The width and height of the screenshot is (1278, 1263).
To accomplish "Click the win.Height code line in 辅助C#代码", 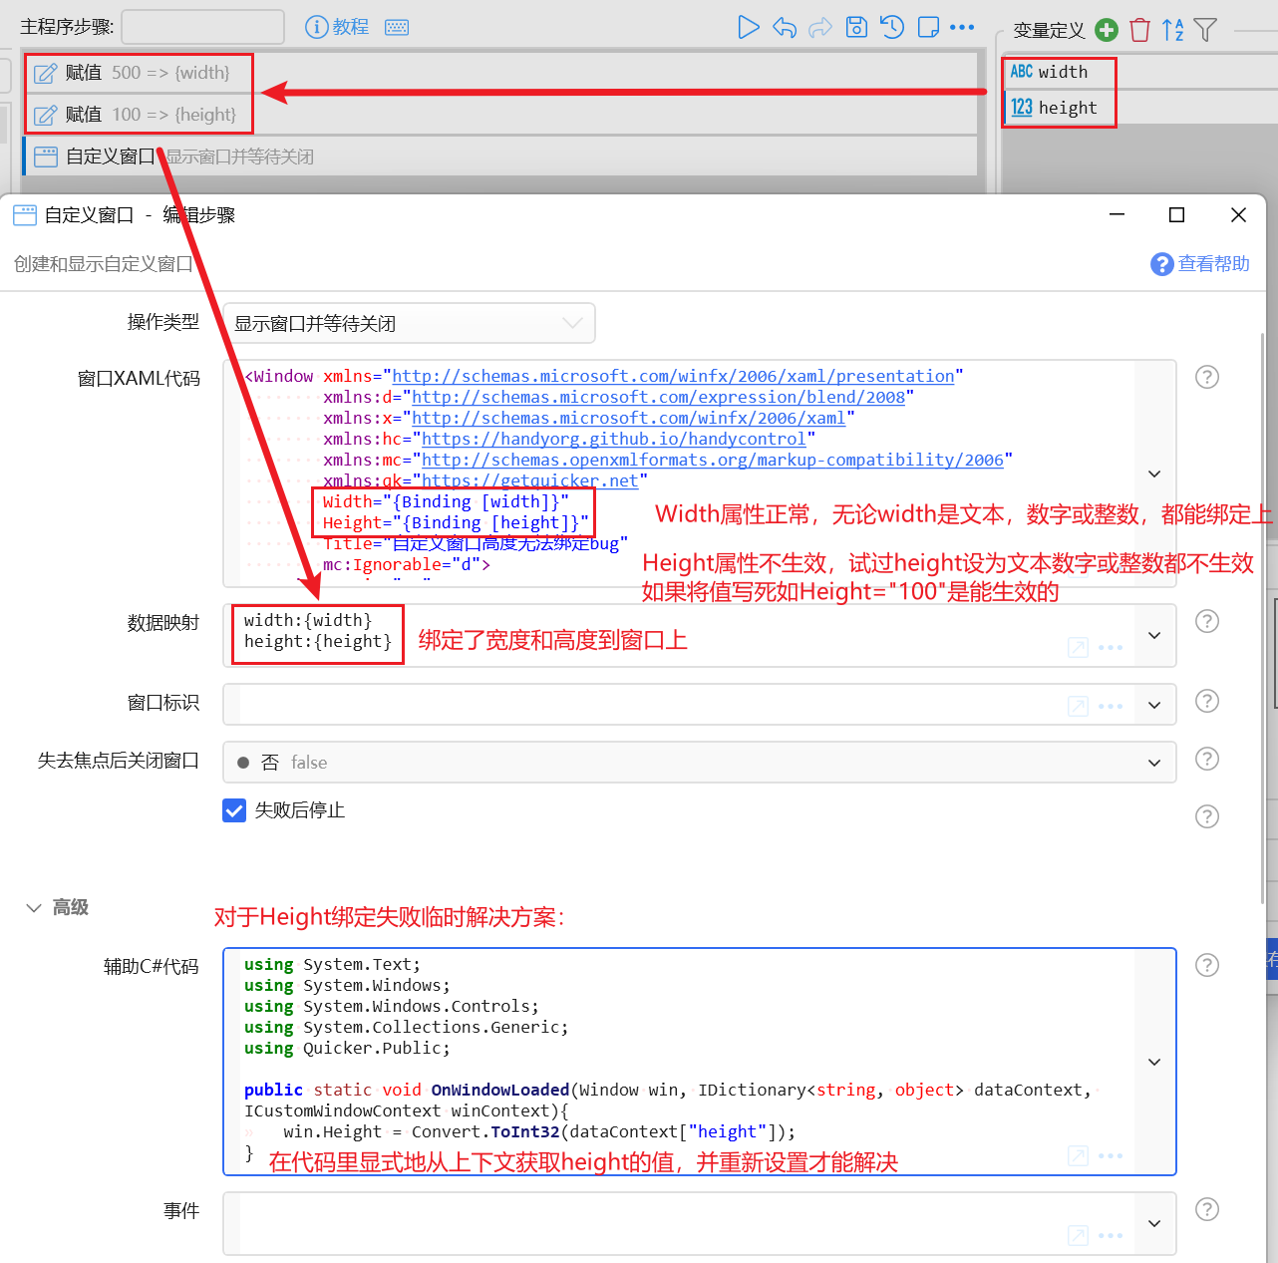I will coord(539,1131).
